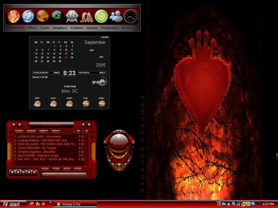Toggle shuffle SH in playlist editor
Image resolution: width=278 pixels, height=208 pixels.
(78, 131)
